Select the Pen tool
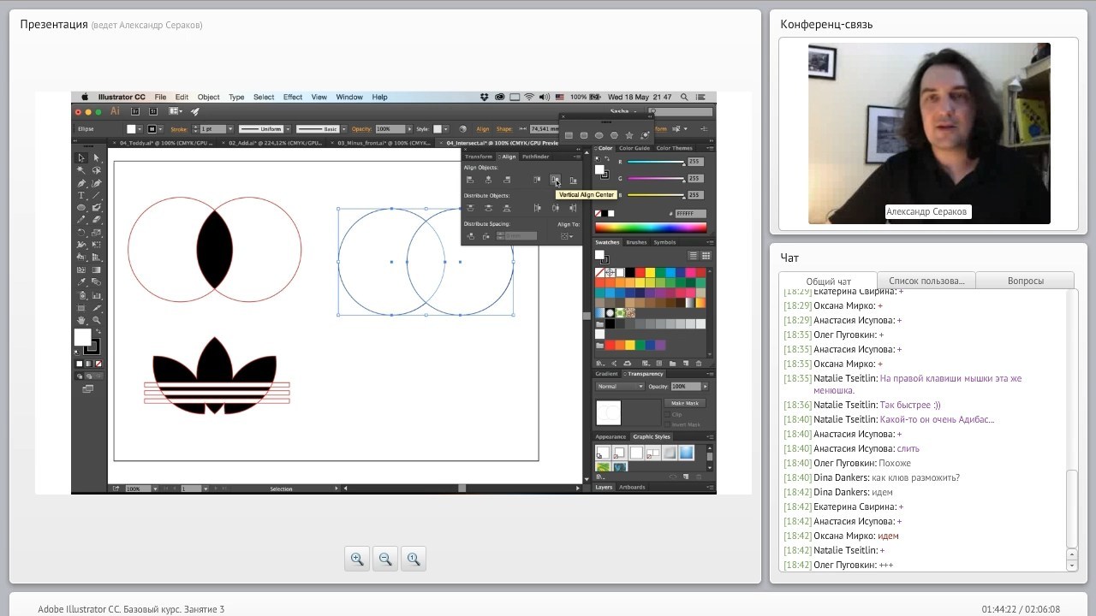1096x616 pixels. click(80, 183)
